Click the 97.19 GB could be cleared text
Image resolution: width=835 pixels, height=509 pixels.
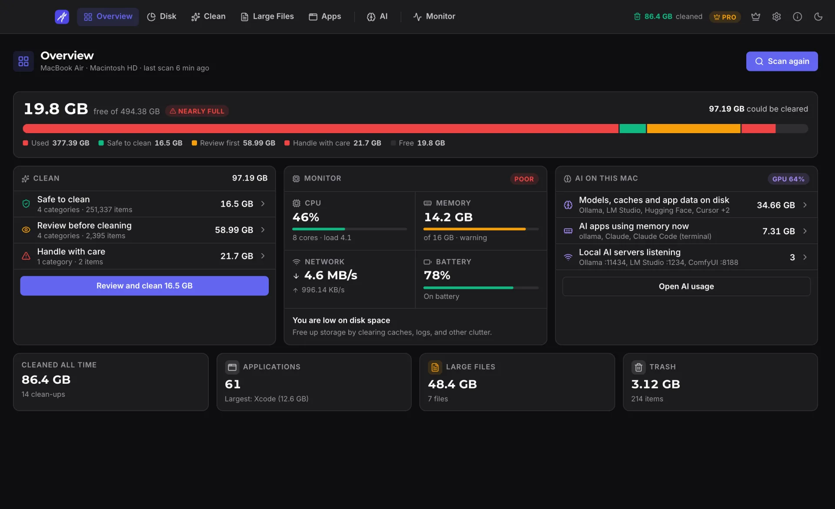click(x=758, y=109)
